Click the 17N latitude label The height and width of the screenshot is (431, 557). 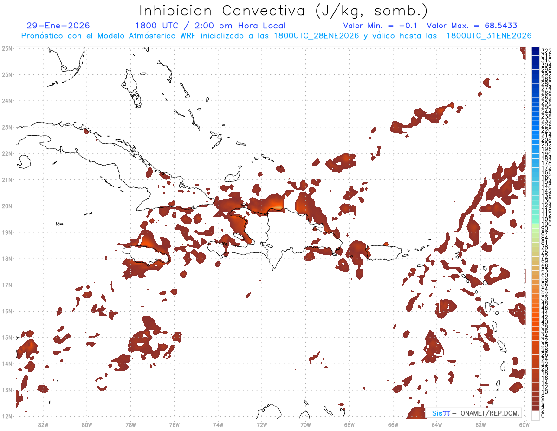(6, 285)
